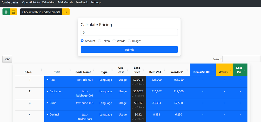Open the Add Models menu item
The image size is (261, 122).
(x=65, y=2)
